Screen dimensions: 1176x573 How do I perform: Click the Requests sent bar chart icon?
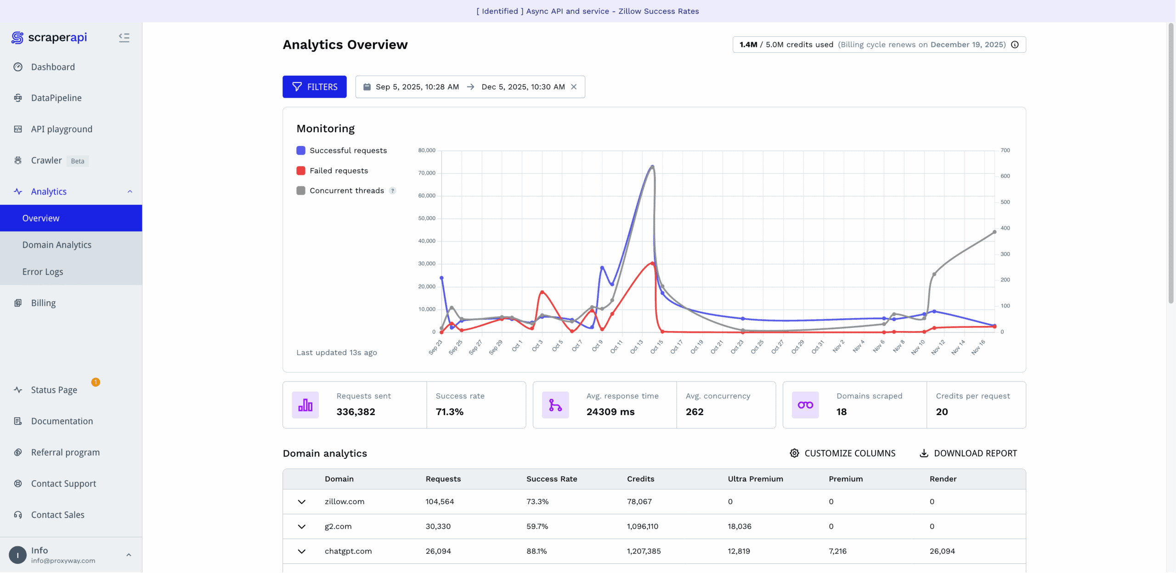pyautogui.click(x=305, y=405)
